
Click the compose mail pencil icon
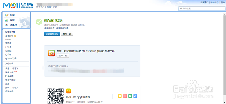tap(7, 15)
